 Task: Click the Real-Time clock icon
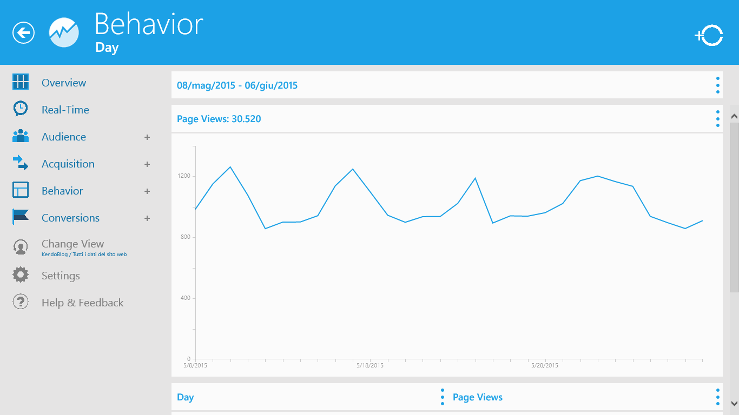pos(21,109)
